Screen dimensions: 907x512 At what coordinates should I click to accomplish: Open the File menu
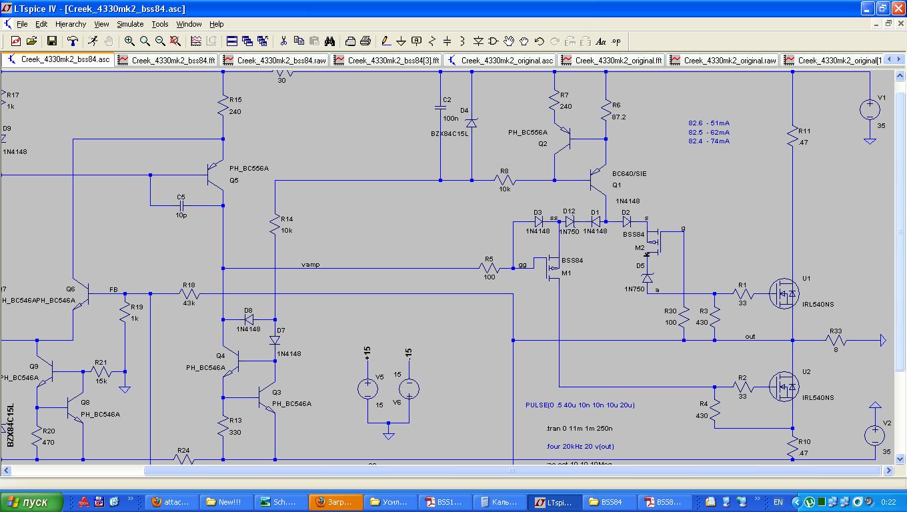tap(22, 24)
